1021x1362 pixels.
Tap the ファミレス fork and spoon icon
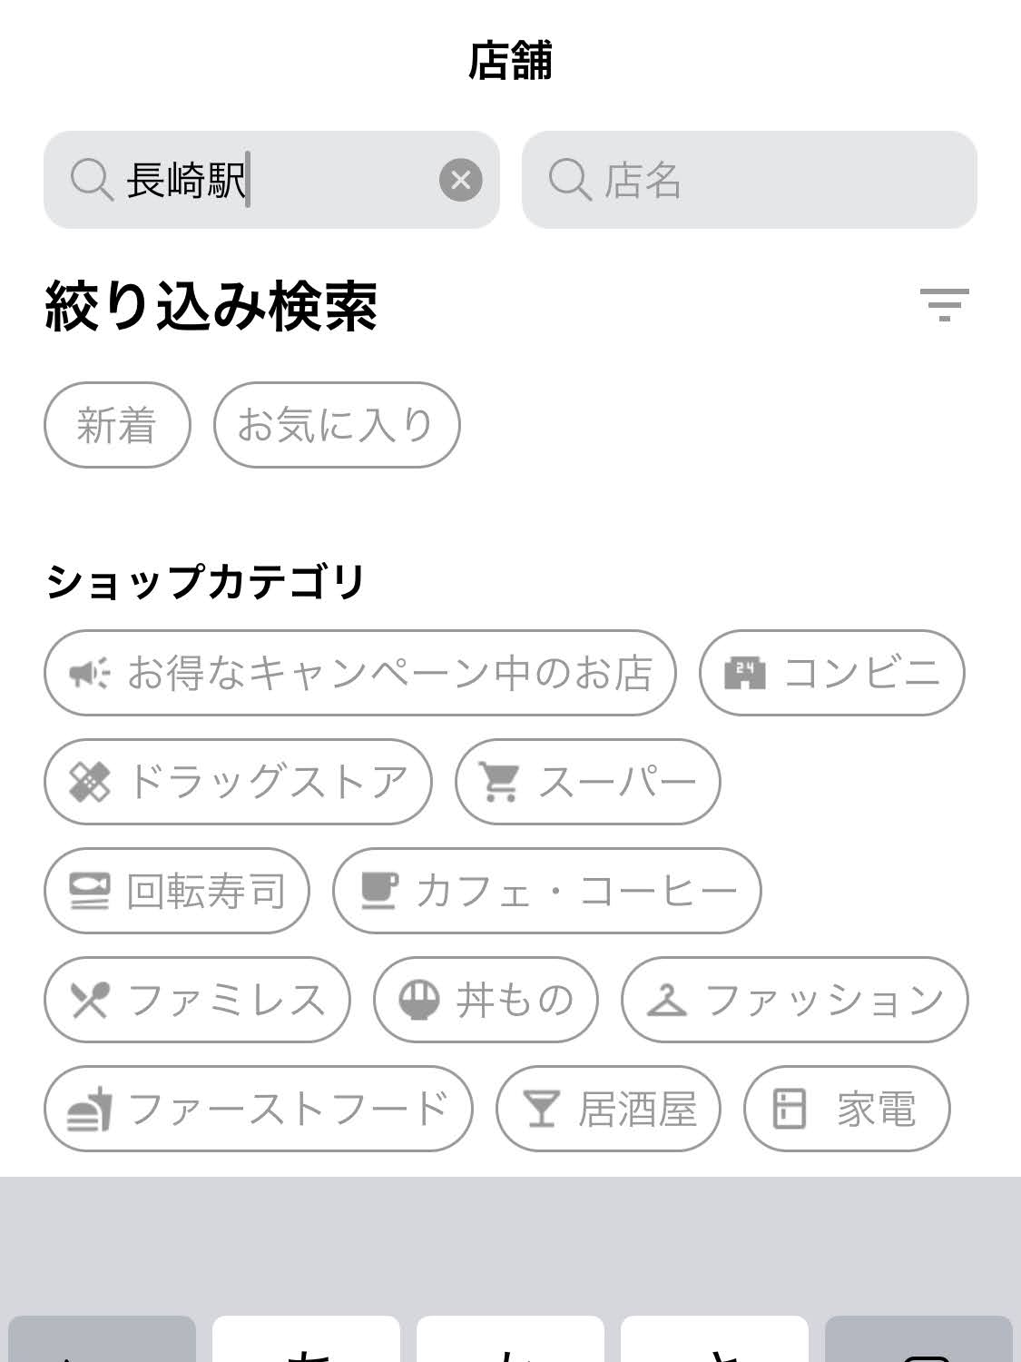(x=90, y=1000)
